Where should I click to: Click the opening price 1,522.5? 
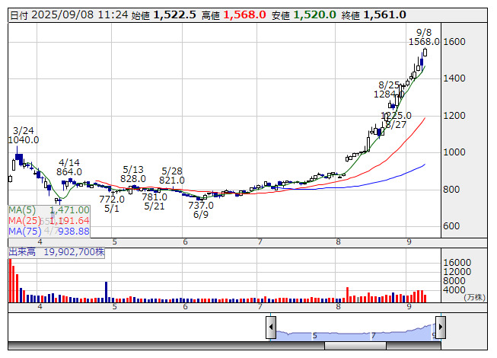tap(174, 15)
